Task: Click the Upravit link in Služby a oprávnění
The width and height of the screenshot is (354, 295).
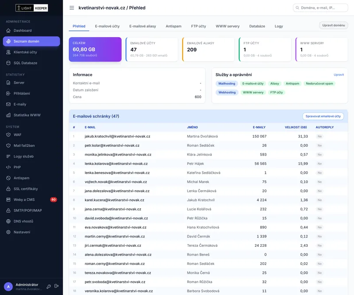Action: (339, 75)
